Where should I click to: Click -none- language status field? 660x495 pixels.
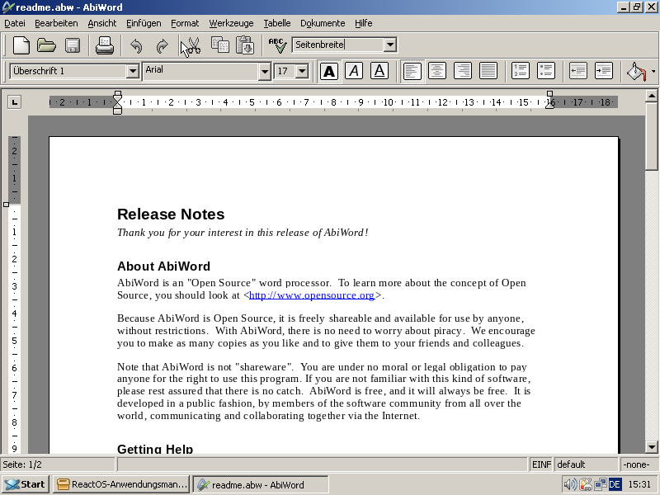[x=639, y=464]
